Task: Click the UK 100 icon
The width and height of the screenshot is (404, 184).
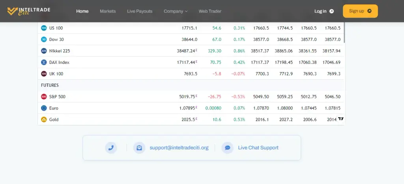Action: tap(44, 74)
